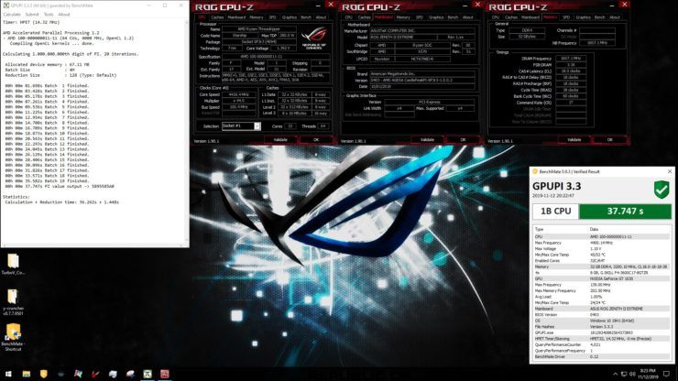Open the volume tray icon
Screen dimensions: 678x381
point(632,374)
